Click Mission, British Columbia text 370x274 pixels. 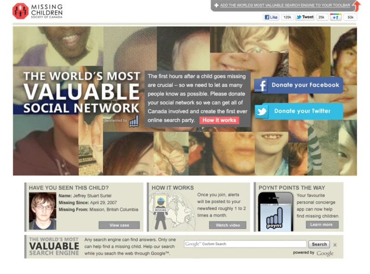coord(114,209)
